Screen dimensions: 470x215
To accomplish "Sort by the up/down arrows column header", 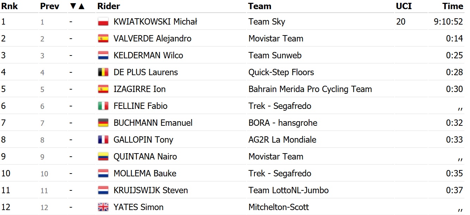I will pos(78,6).
